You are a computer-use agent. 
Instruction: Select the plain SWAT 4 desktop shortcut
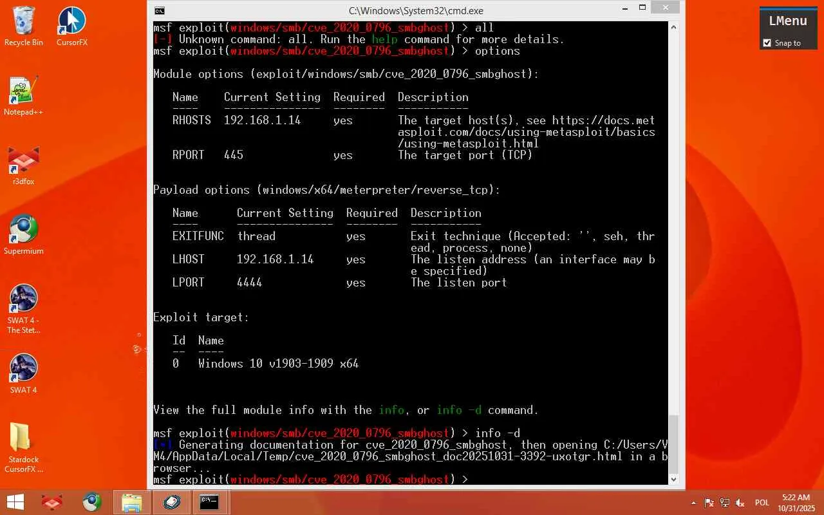(x=24, y=374)
